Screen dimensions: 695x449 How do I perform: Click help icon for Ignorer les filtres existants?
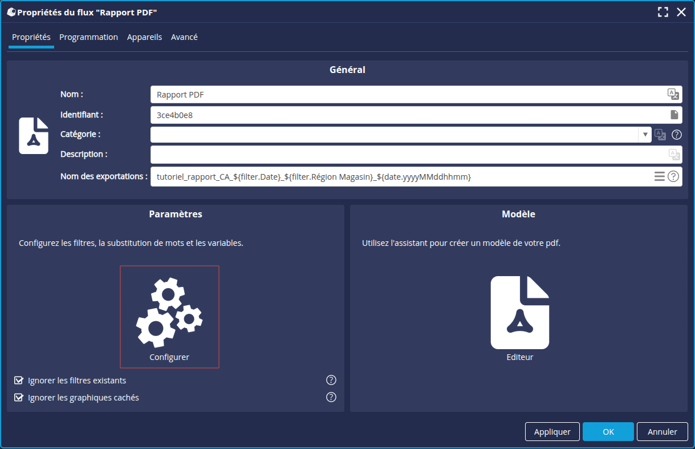(x=331, y=381)
